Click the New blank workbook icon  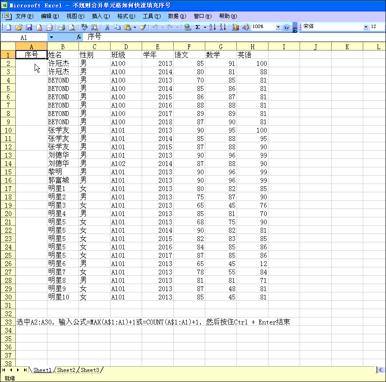click(9, 27)
